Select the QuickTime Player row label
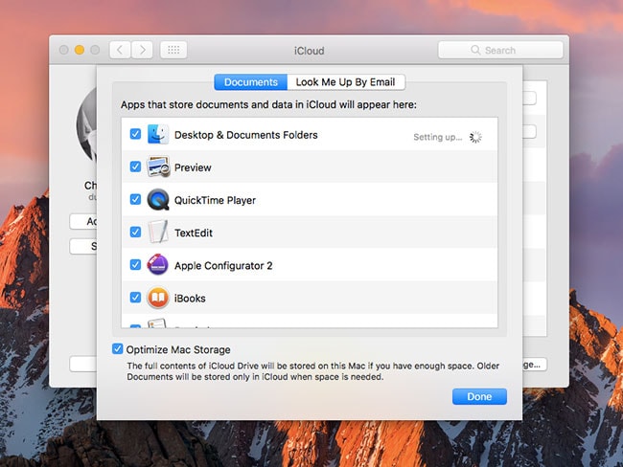This screenshot has height=467, width=623. tap(215, 200)
